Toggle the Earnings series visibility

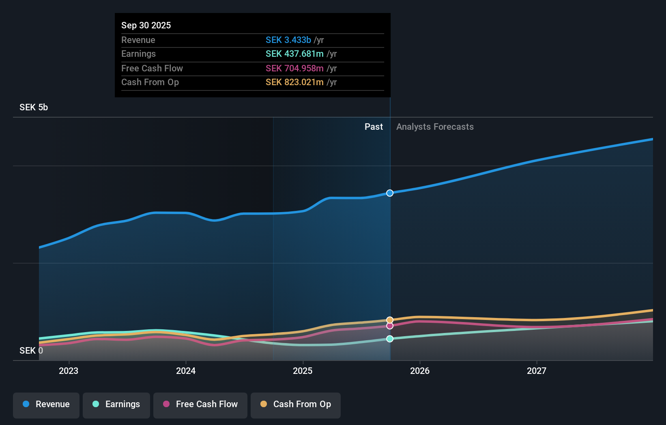pyautogui.click(x=116, y=404)
